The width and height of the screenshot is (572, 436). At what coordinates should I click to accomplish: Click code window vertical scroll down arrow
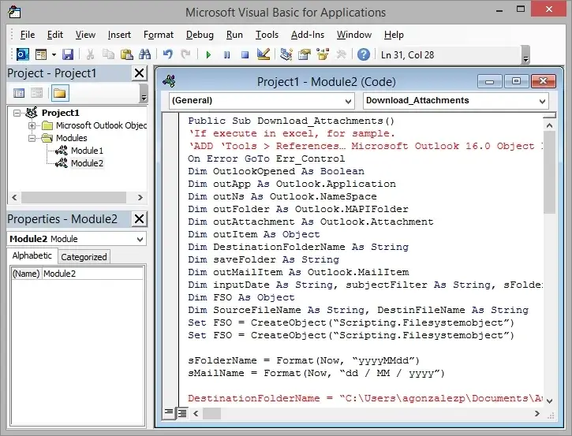[x=549, y=401]
